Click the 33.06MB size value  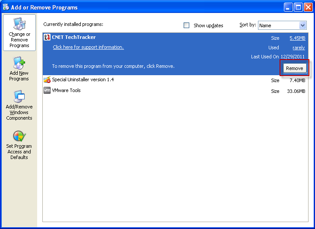[x=296, y=91]
